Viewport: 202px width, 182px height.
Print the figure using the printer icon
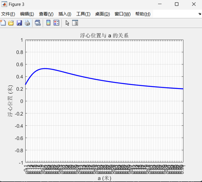point(27,23)
